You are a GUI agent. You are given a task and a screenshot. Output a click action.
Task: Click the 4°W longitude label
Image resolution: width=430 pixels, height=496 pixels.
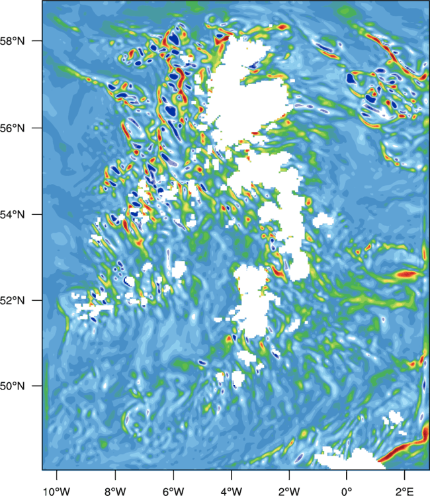[x=232, y=491]
